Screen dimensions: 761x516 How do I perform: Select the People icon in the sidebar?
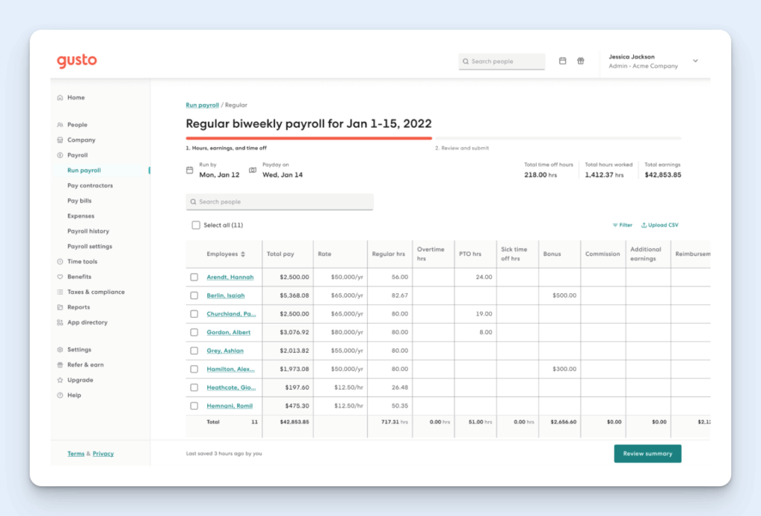coord(59,124)
